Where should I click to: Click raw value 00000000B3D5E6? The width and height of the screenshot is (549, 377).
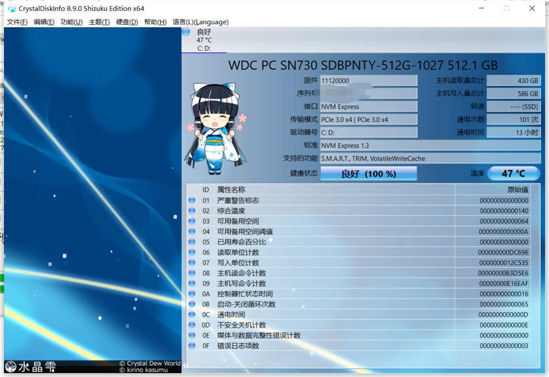503,273
